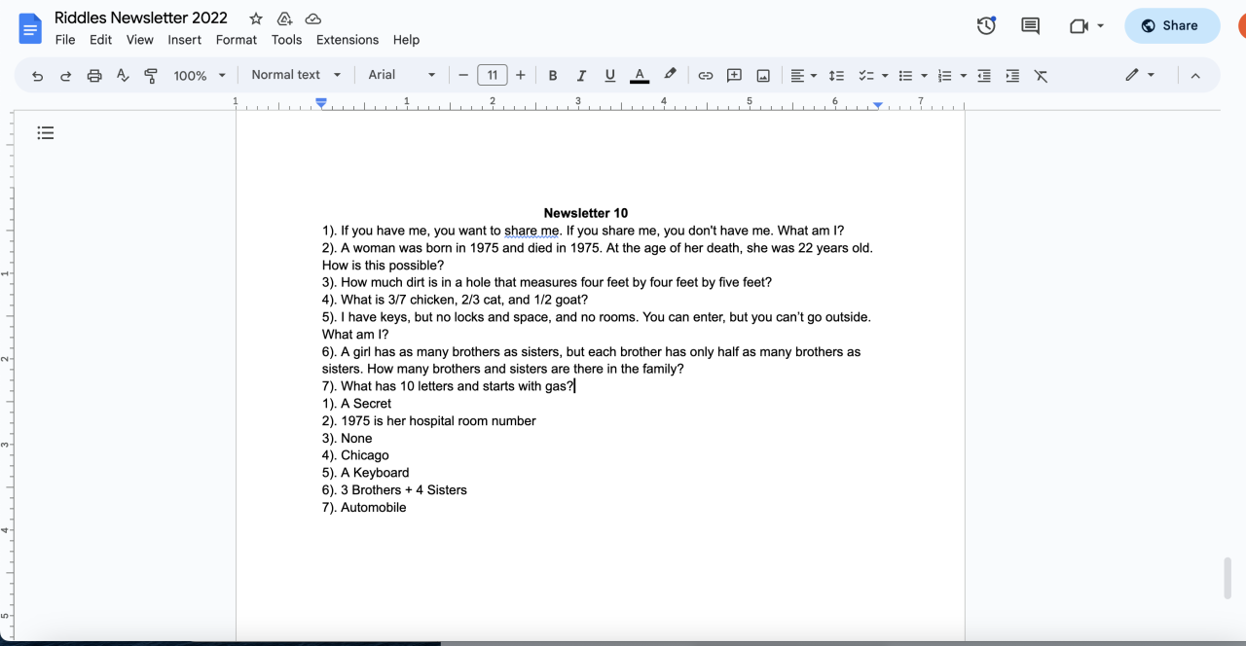Check cloud save status icon
1246x646 pixels.
(312, 18)
